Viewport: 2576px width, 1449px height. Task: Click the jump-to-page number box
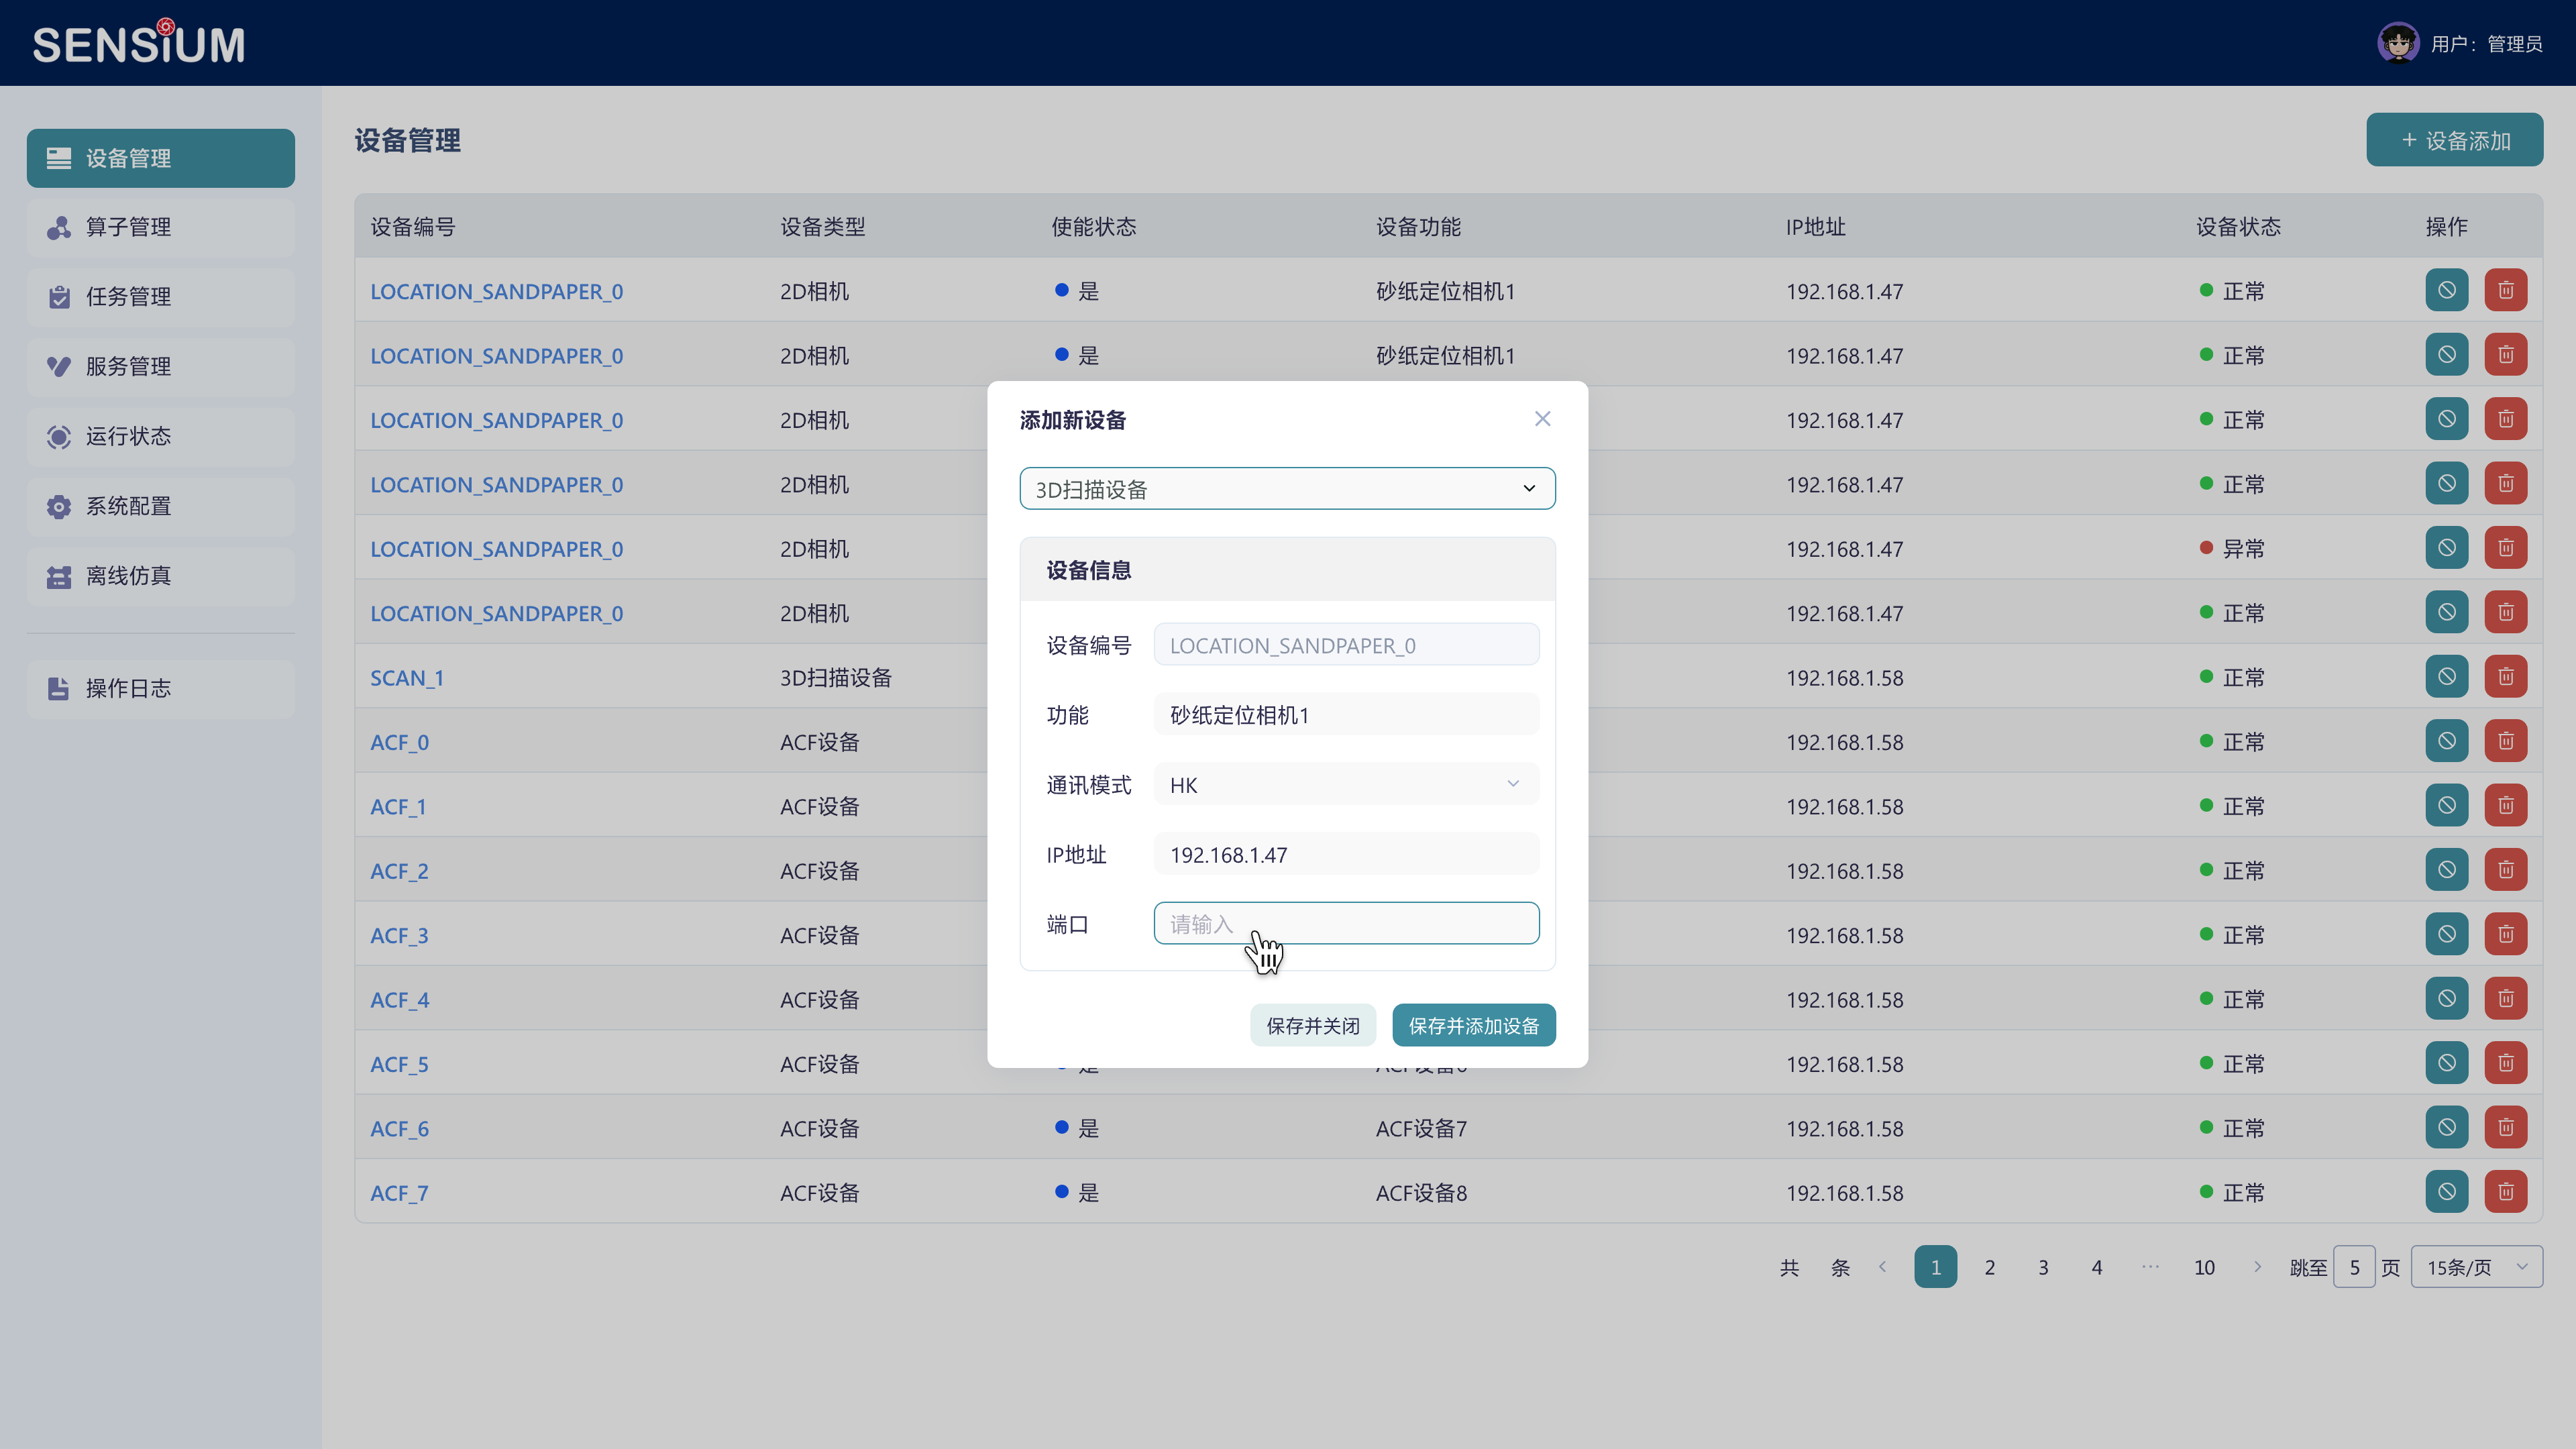pos(2354,1267)
